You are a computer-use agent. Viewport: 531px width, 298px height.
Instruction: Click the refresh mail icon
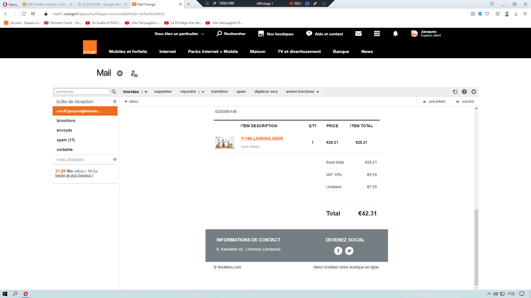coord(455,92)
